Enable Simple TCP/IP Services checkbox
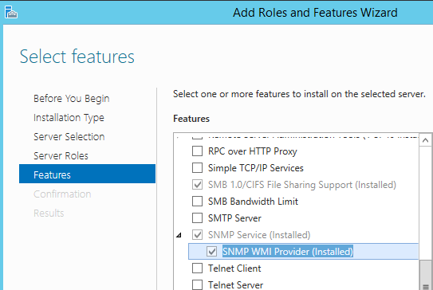433x290 pixels. [197, 168]
